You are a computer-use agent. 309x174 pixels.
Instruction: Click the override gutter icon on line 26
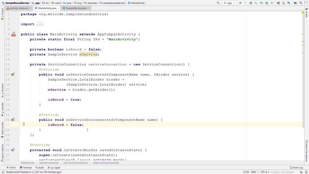click(13, 120)
